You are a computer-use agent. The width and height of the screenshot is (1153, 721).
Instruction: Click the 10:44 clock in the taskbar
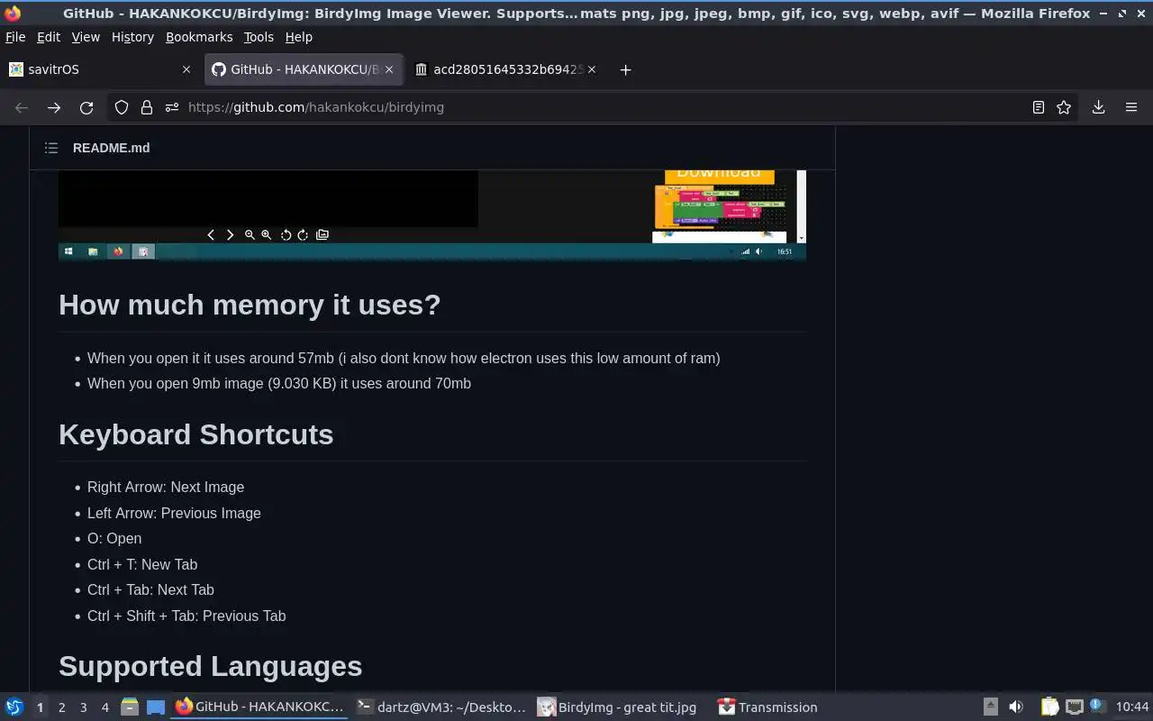tap(1132, 707)
